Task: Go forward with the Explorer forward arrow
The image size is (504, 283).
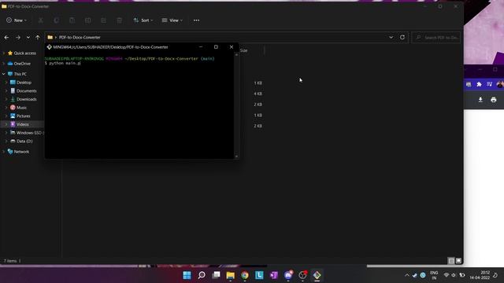Action: click(18, 38)
